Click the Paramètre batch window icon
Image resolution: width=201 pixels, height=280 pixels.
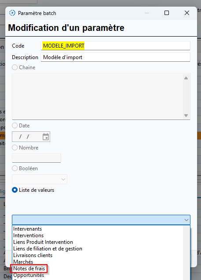tap(12, 13)
